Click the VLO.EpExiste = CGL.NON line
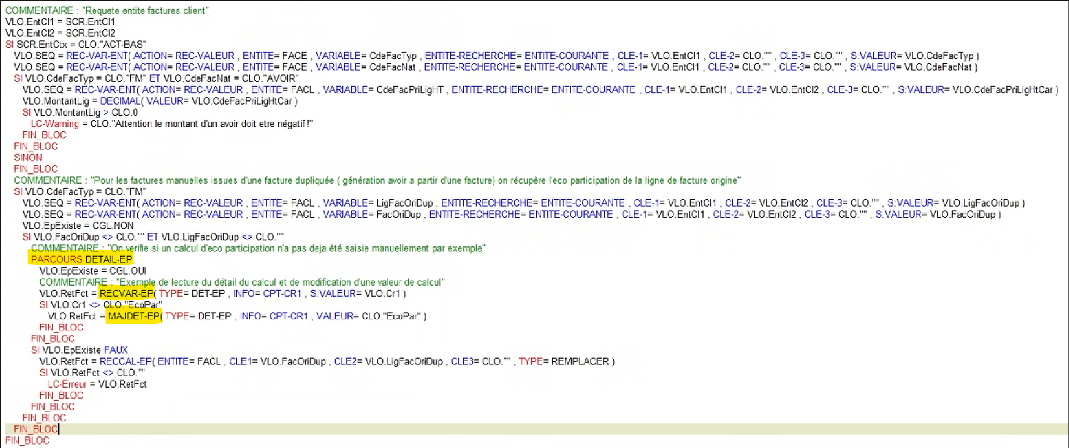The image size is (1069, 448). 78,225
